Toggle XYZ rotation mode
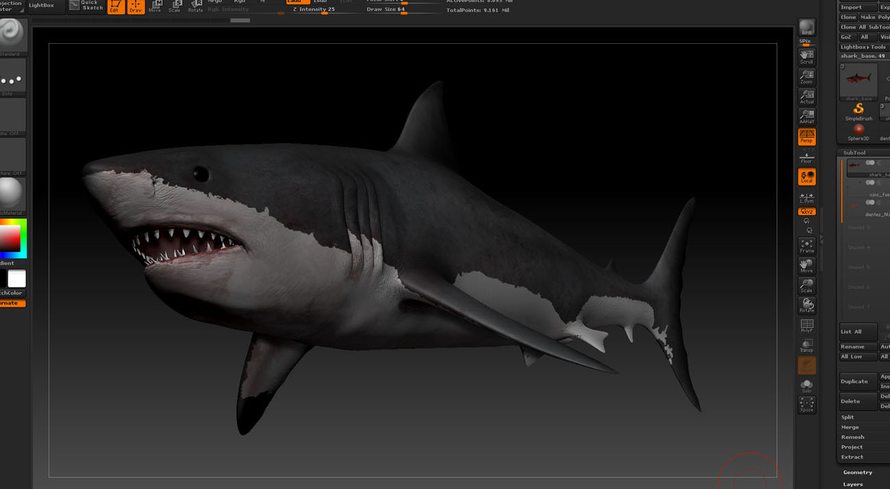The height and width of the screenshot is (489, 890). (806, 212)
